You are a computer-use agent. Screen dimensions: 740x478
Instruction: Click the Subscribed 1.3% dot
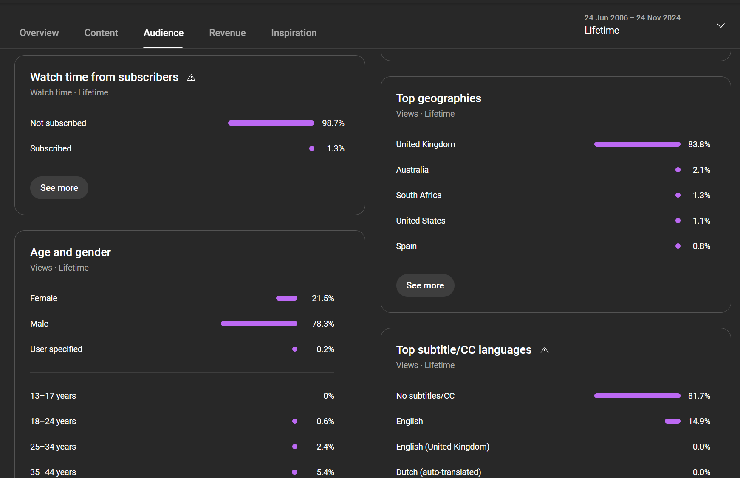[312, 148]
